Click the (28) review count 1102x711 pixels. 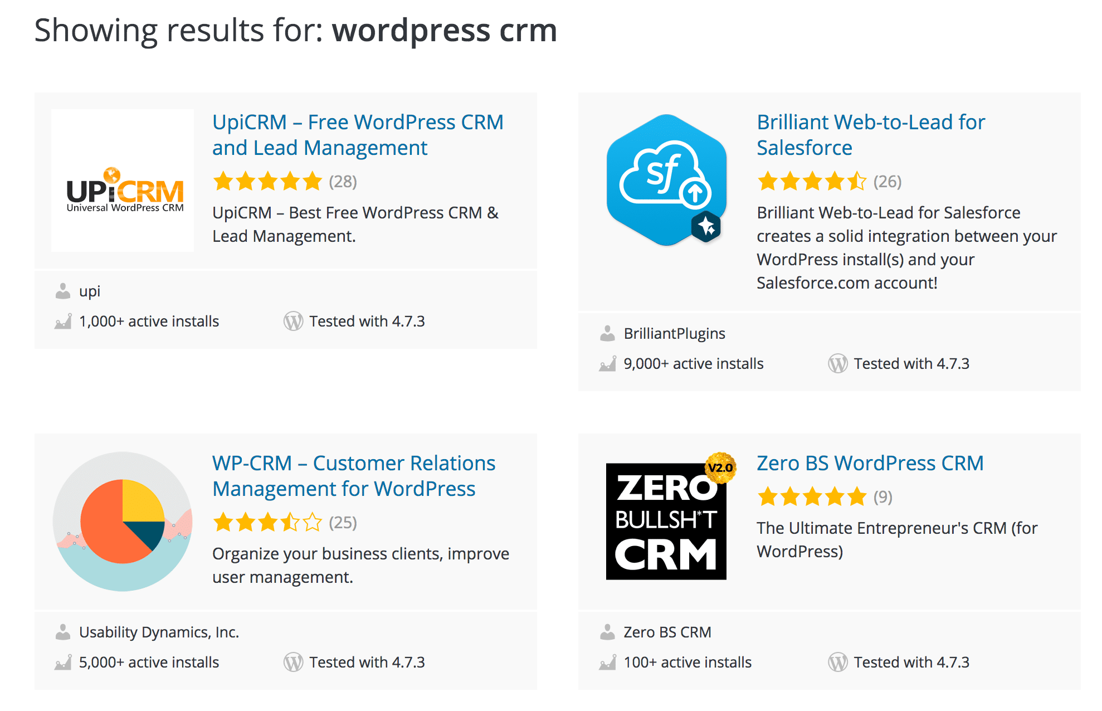point(343,182)
